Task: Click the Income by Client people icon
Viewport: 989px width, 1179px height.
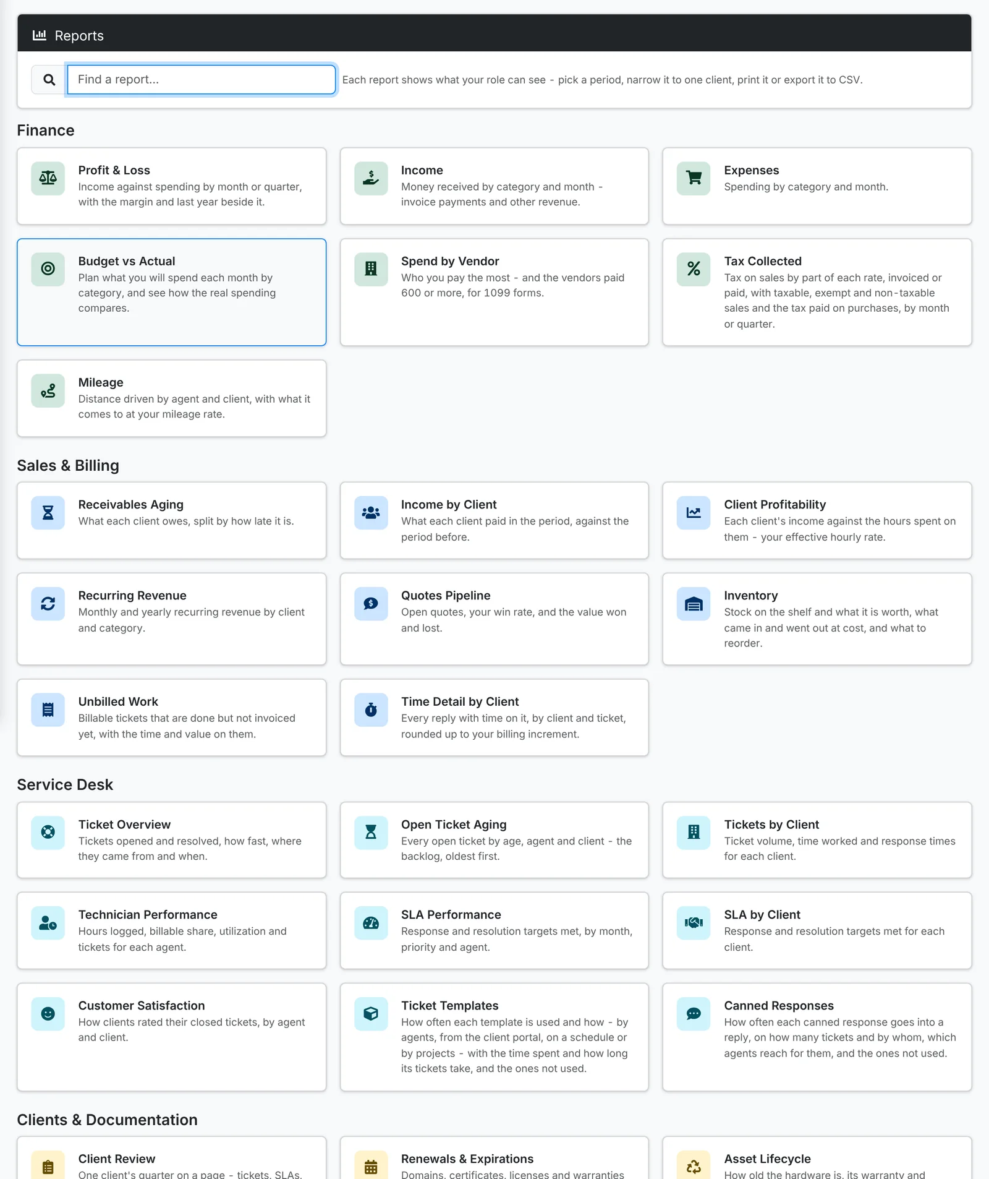Action: [x=371, y=513]
